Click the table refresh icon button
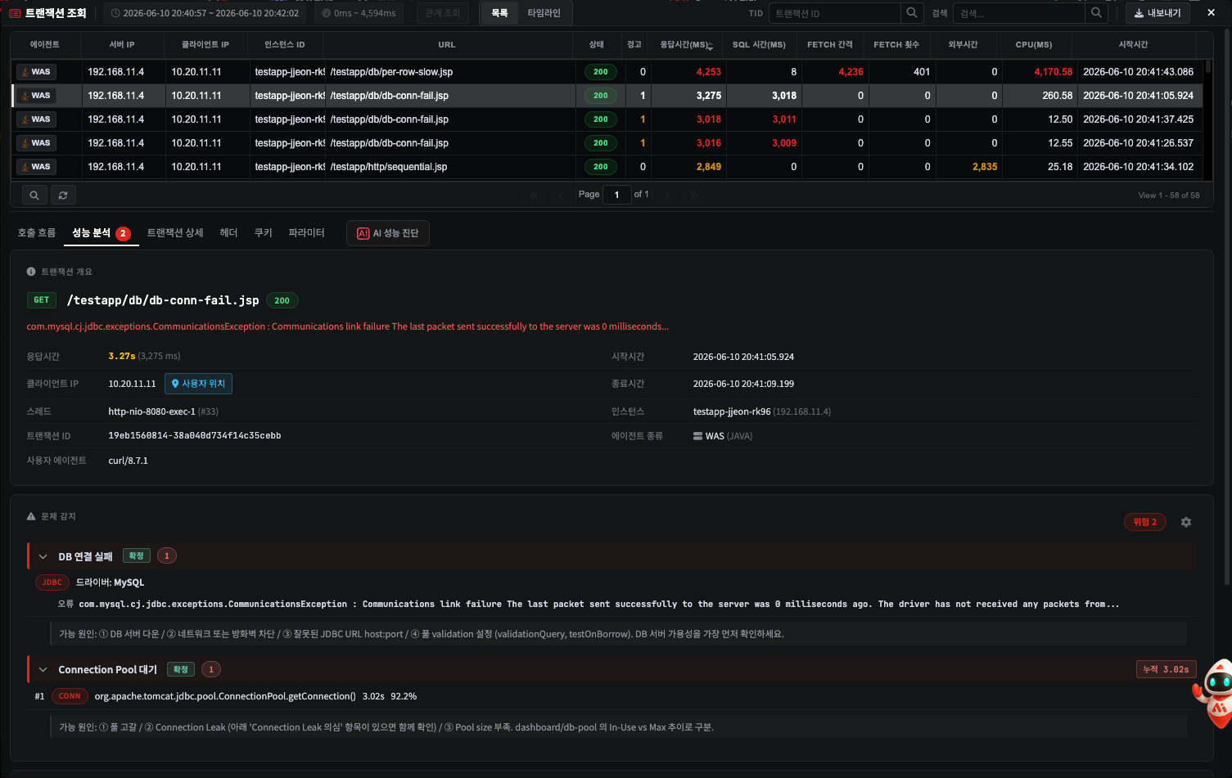The width and height of the screenshot is (1232, 778). [x=63, y=196]
